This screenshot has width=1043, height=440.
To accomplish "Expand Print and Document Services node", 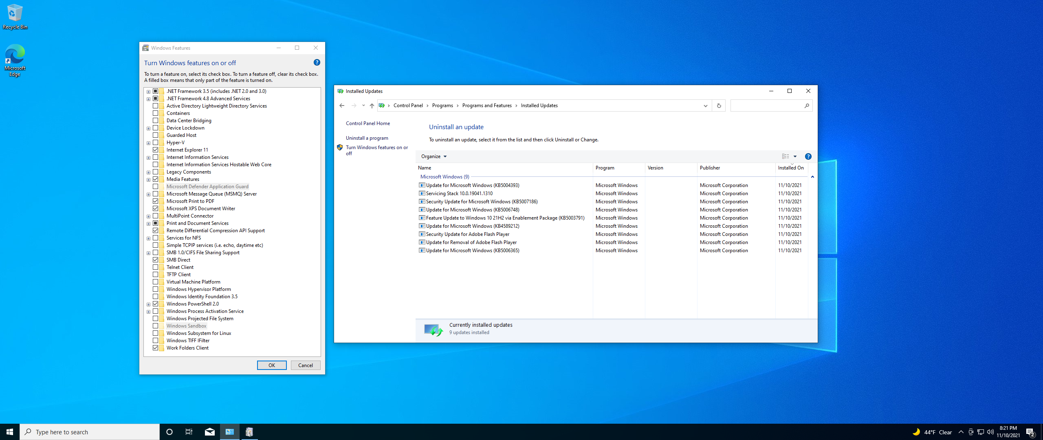I will (148, 224).
